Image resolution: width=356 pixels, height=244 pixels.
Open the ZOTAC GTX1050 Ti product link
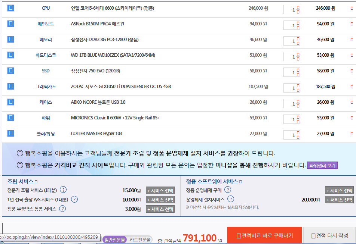pos(121,87)
